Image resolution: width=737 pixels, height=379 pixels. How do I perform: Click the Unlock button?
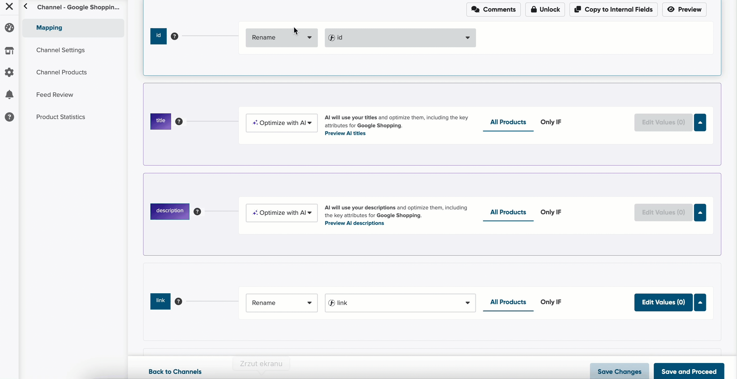(x=545, y=10)
